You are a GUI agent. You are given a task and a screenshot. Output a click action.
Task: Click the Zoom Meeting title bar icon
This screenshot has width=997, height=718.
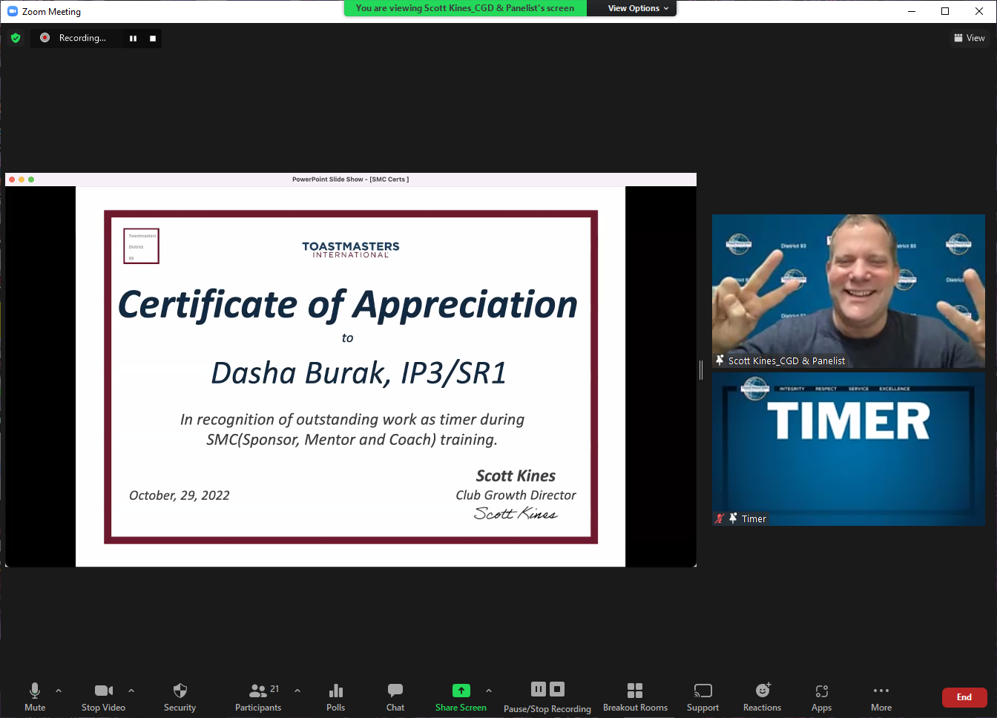(x=13, y=11)
